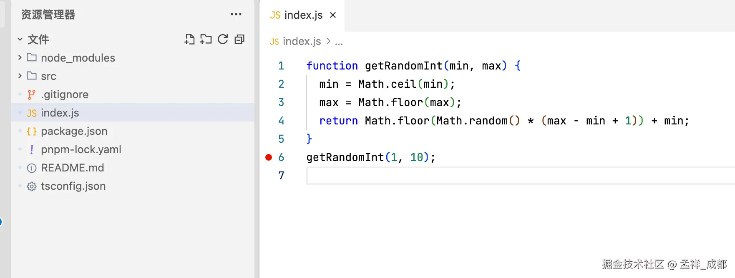Click the .gitignore git icon
Screen dimensions: 735x278
click(x=32, y=95)
